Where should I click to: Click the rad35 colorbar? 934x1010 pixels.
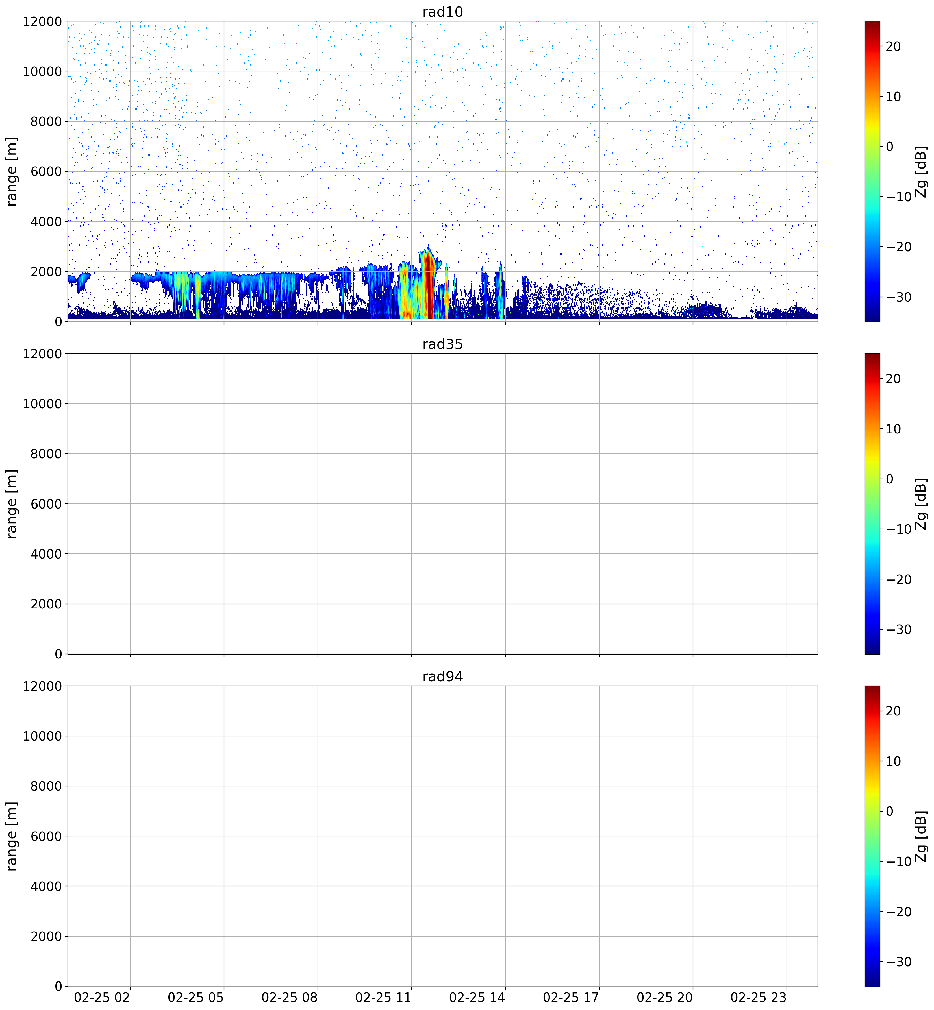click(872, 503)
